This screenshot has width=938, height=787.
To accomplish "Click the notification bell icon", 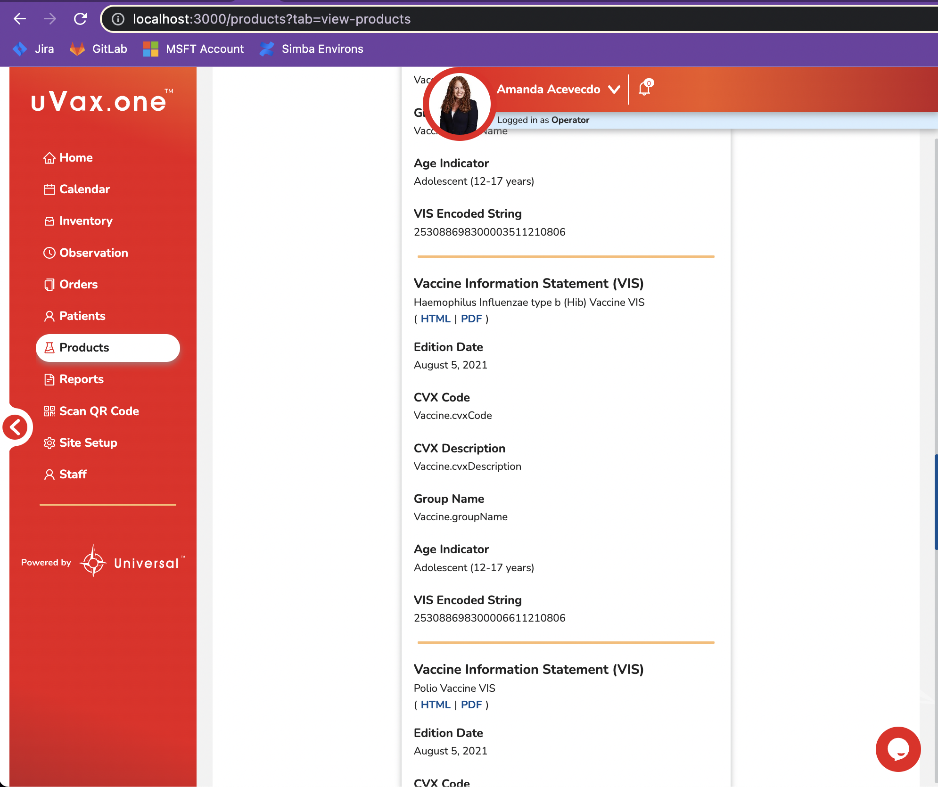I will tap(645, 88).
